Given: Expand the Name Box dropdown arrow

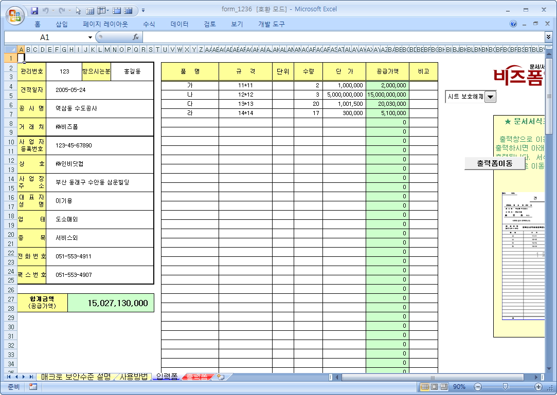Looking at the screenshot, I should (x=90, y=37).
